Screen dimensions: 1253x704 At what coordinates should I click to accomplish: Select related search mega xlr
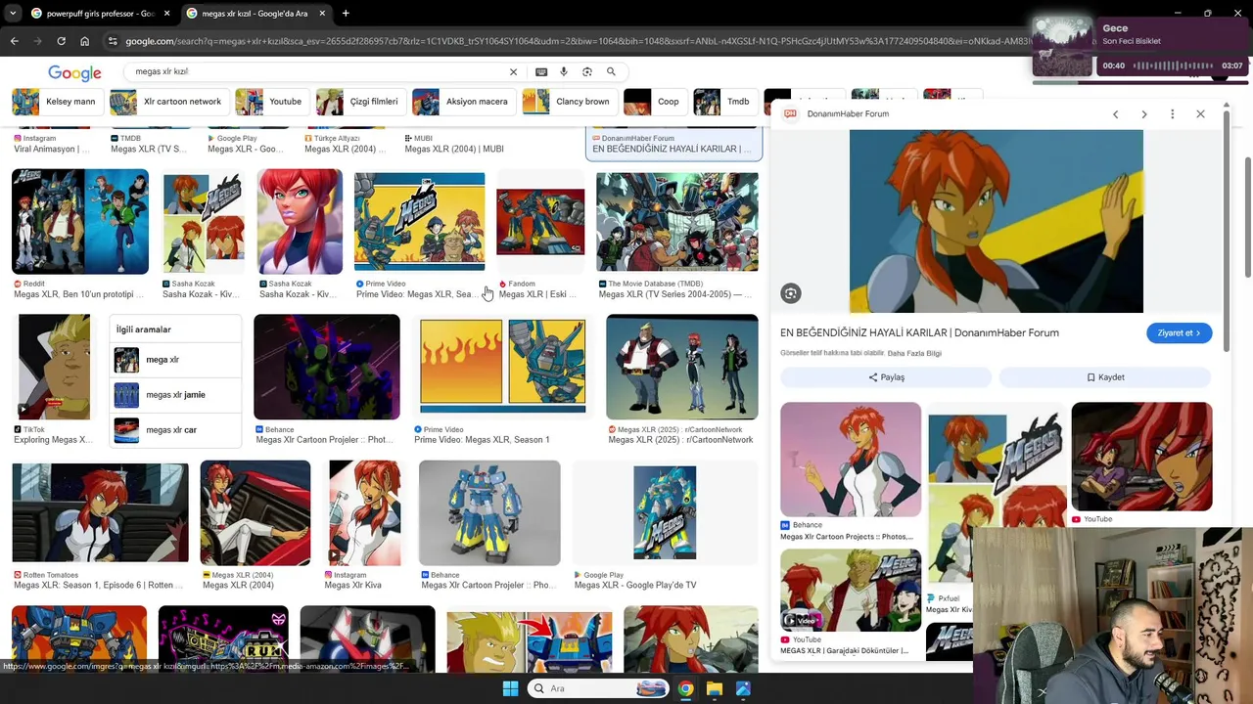point(175,360)
